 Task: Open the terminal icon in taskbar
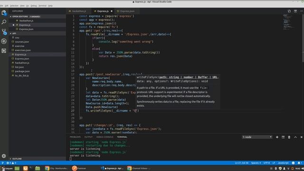click(x=31, y=168)
